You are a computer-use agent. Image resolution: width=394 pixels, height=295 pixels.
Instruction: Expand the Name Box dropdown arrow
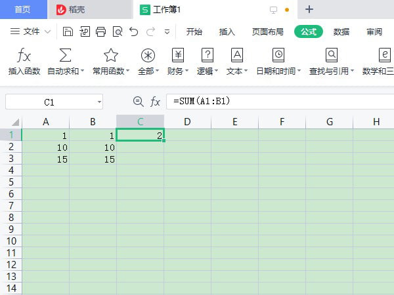tap(98, 102)
